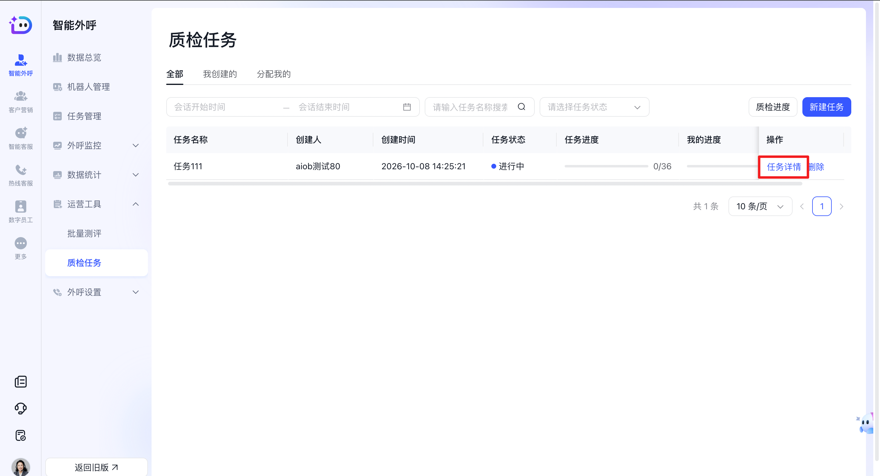Open 热线客服 module icon
This screenshot has width=880, height=476.
click(x=20, y=175)
